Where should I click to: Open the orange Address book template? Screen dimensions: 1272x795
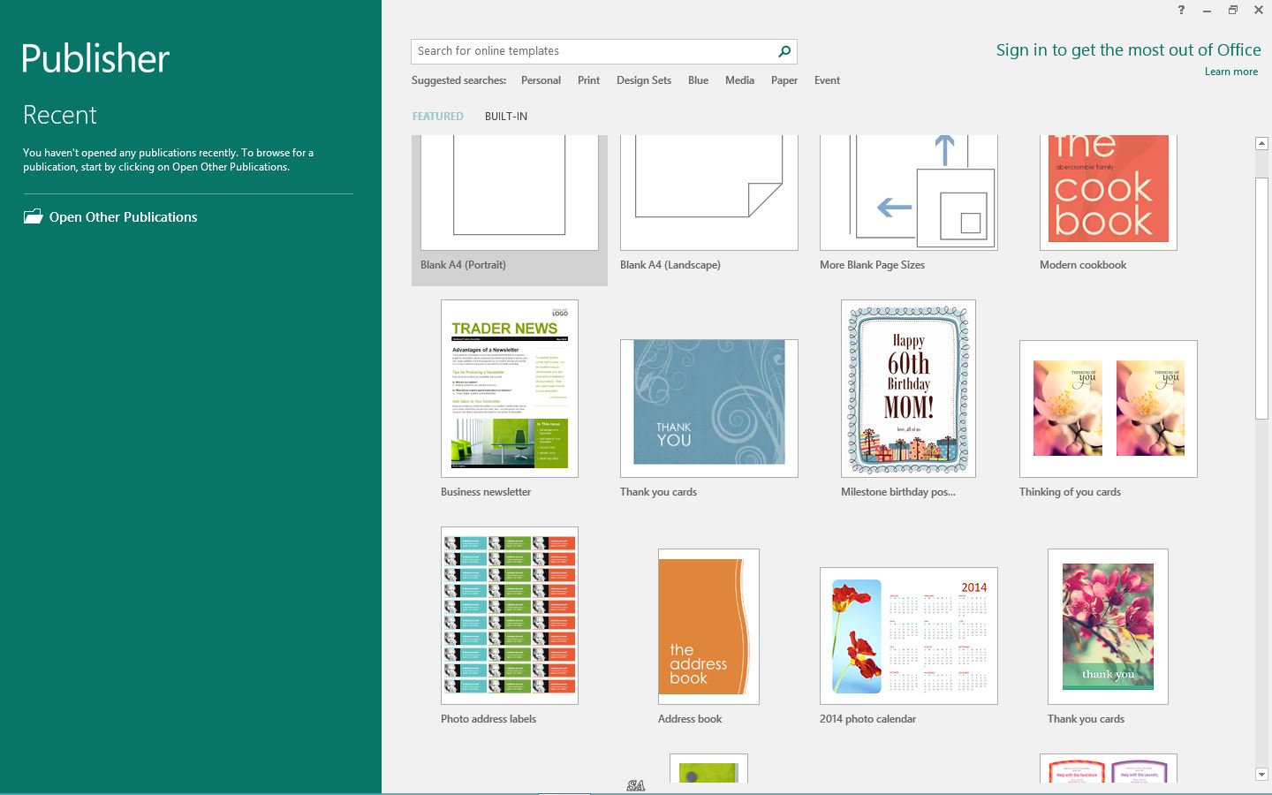708,626
